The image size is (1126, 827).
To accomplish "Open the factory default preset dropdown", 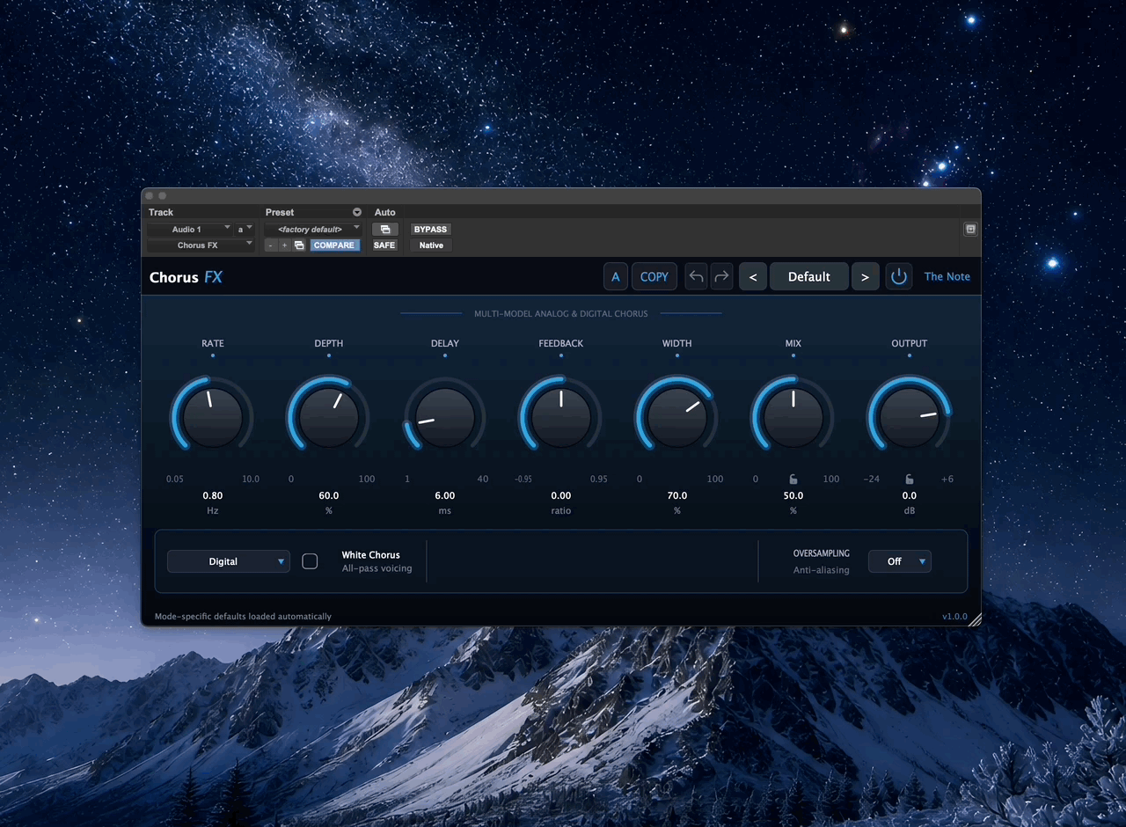I will point(313,230).
